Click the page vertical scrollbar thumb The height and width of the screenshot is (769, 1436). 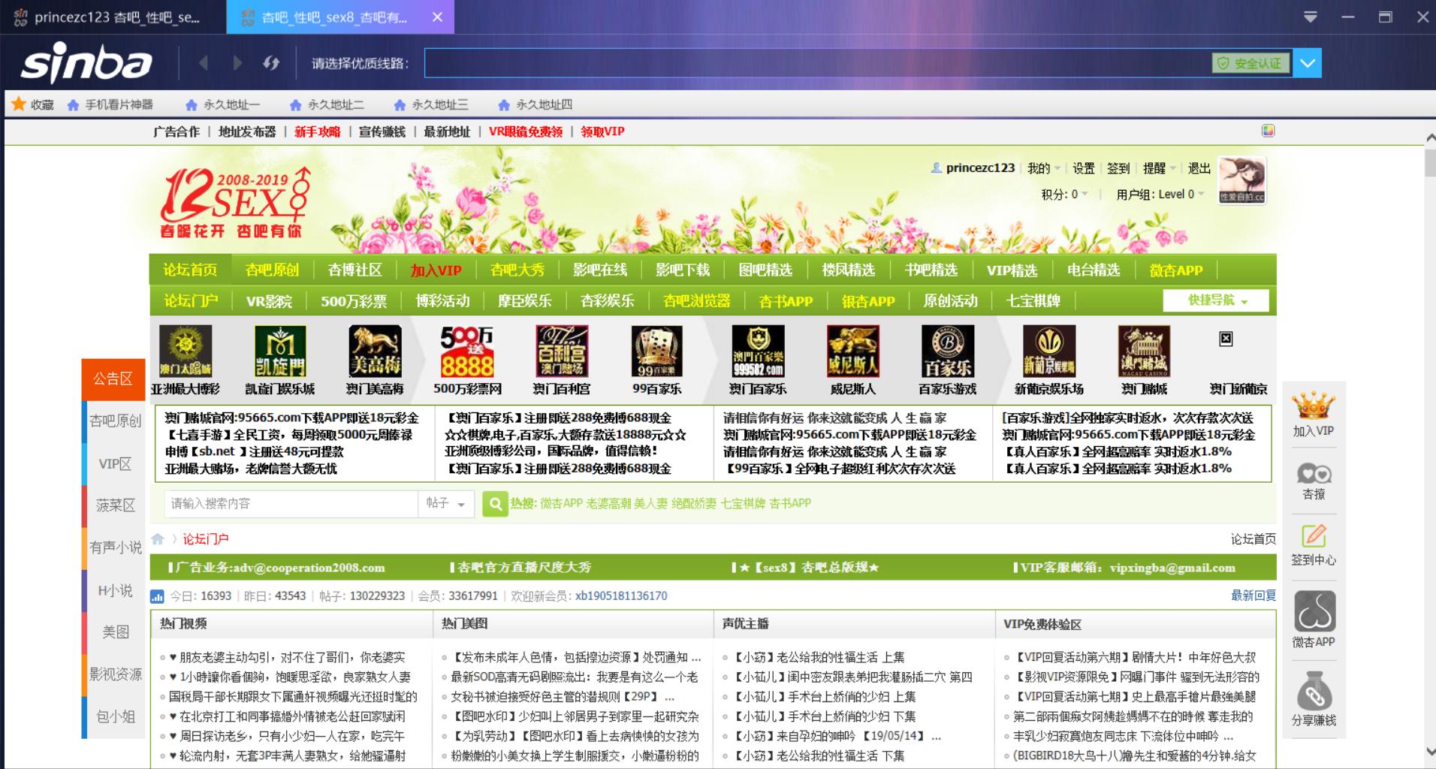(1430, 163)
